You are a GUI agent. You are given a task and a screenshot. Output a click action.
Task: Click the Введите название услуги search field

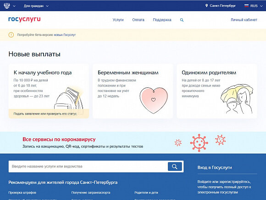pos(88,166)
